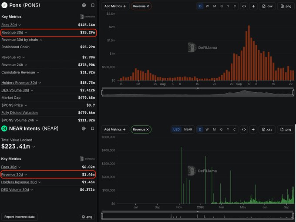Select weekly (W) grouping on NEAR chart
The image size is (296, 222).
207,130
